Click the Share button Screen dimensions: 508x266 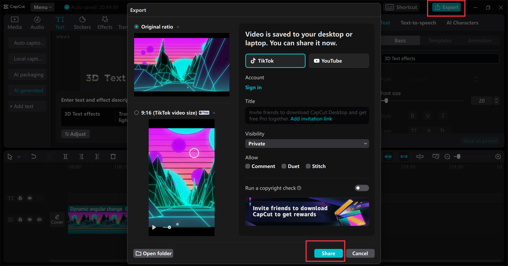click(x=328, y=253)
